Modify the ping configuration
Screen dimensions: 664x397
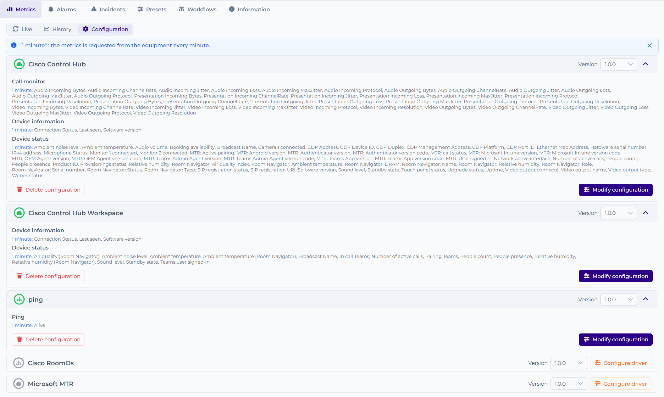pyautogui.click(x=616, y=339)
